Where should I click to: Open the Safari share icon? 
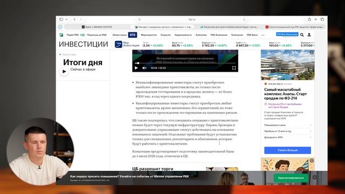pos(309,19)
